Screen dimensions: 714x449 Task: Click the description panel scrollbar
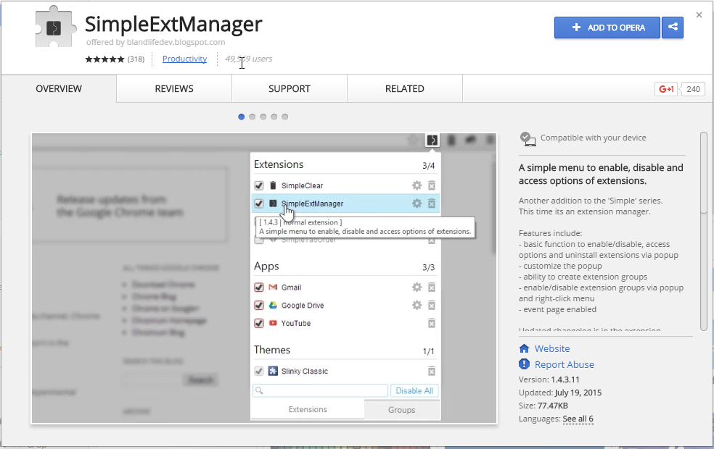pyautogui.click(x=704, y=232)
